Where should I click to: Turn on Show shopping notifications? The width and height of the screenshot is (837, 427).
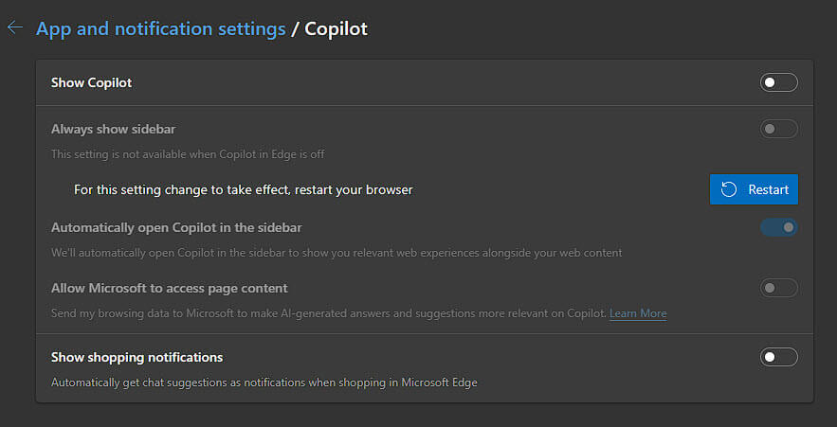(x=779, y=357)
